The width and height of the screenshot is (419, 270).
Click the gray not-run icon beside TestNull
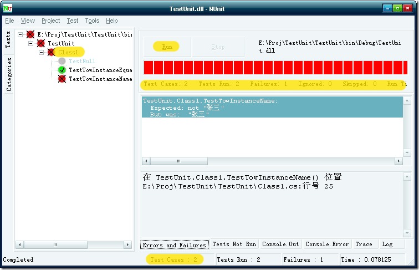(62, 61)
